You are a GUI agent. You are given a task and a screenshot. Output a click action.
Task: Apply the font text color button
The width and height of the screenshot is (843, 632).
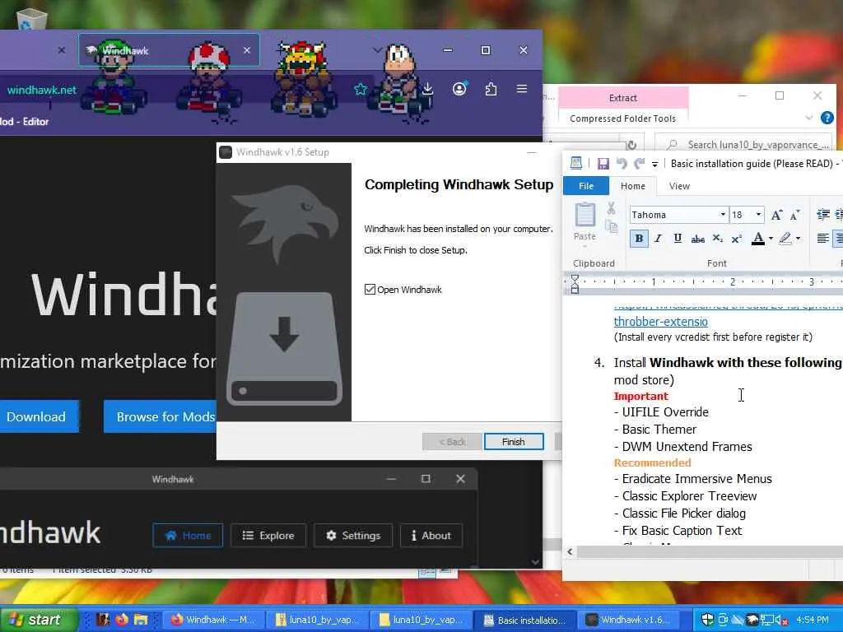(x=758, y=239)
